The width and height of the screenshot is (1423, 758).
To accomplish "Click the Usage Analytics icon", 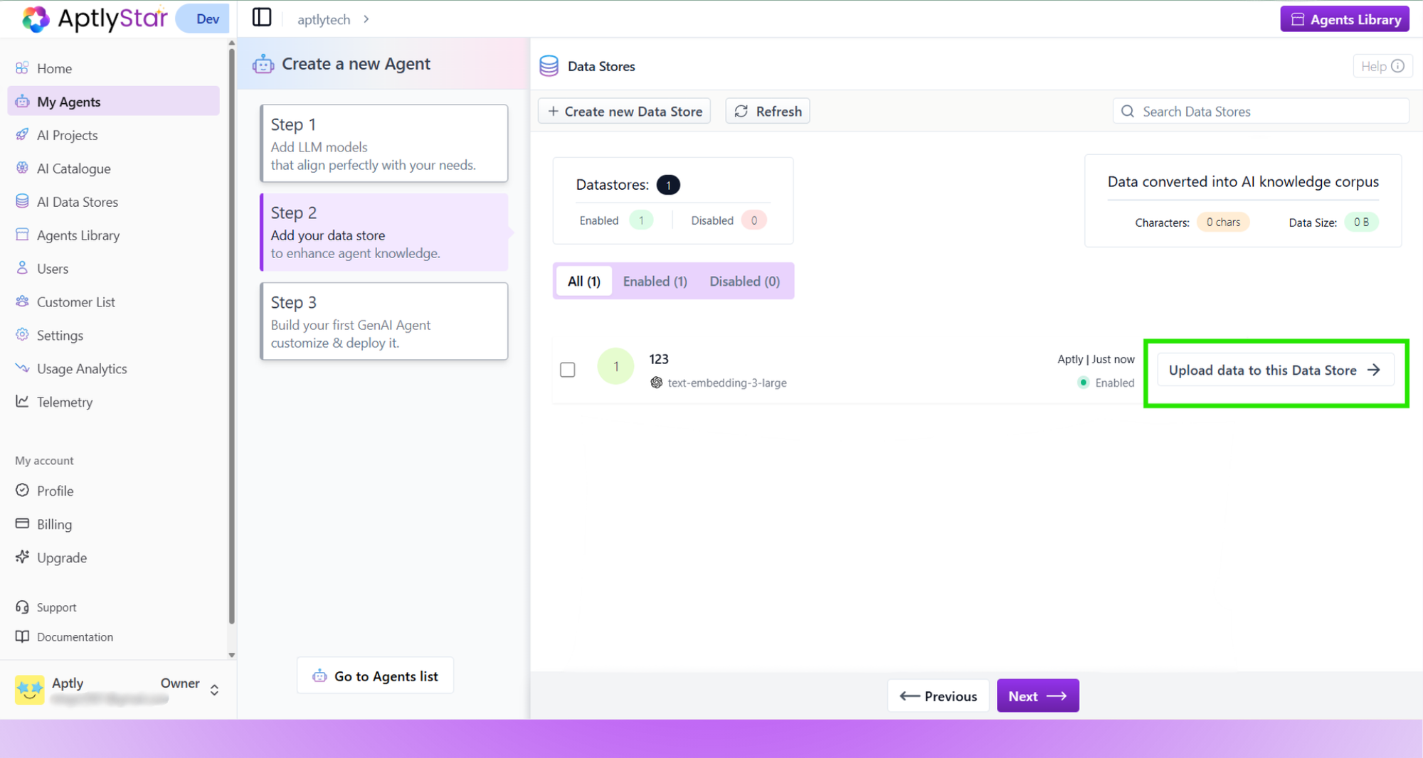I will click(x=22, y=368).
